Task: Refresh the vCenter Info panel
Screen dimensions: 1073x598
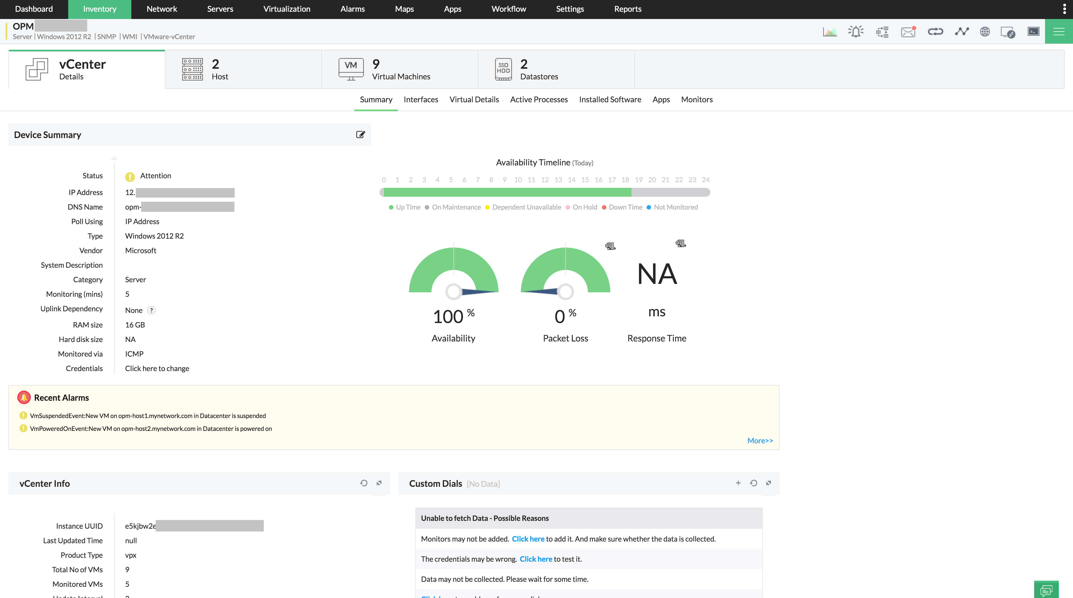Action: (364, 483)
